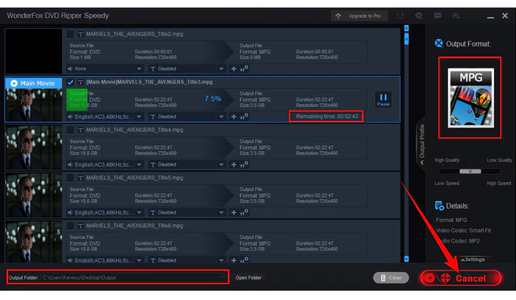Tick the checkbox for Title4.mpg

(70, 130)
